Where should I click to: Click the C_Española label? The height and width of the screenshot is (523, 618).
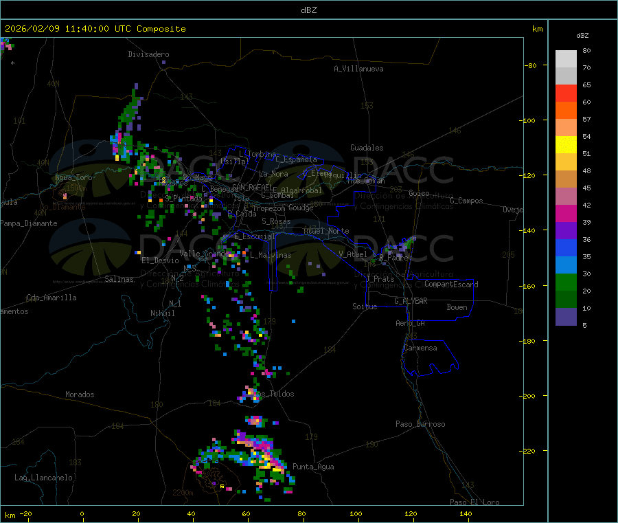[297, 159]
